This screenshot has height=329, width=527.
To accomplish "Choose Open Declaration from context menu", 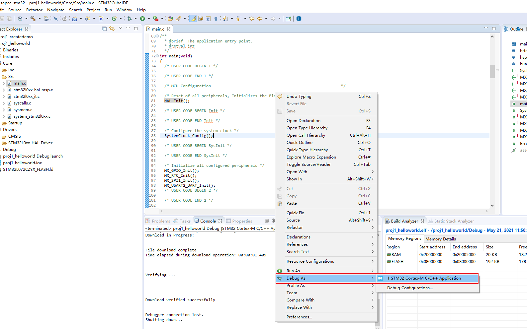I will (326, 121).
